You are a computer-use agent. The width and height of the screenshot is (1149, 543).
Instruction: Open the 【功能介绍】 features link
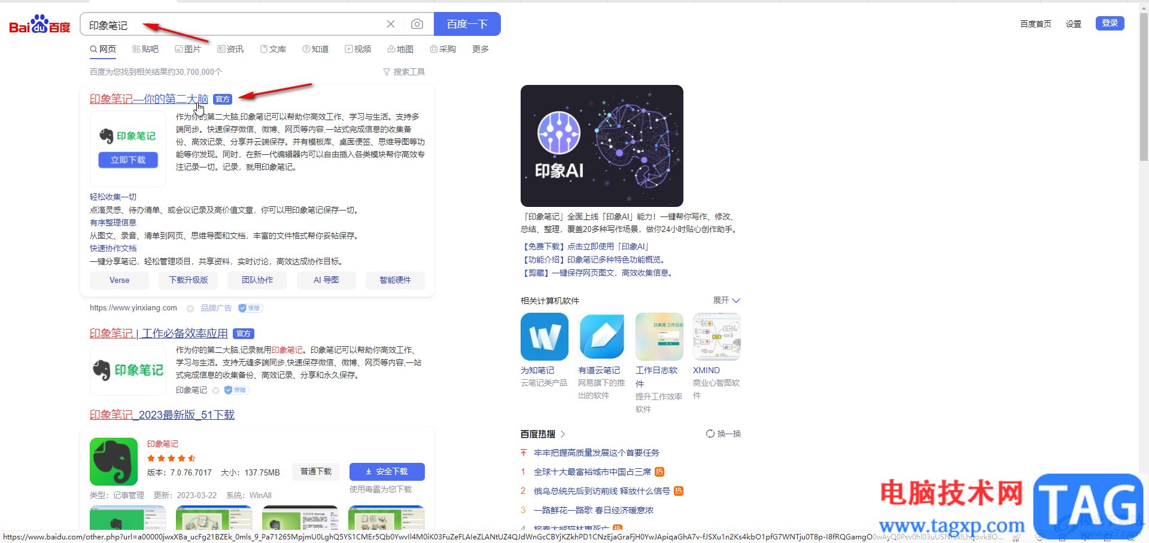(x=594, y=260)
